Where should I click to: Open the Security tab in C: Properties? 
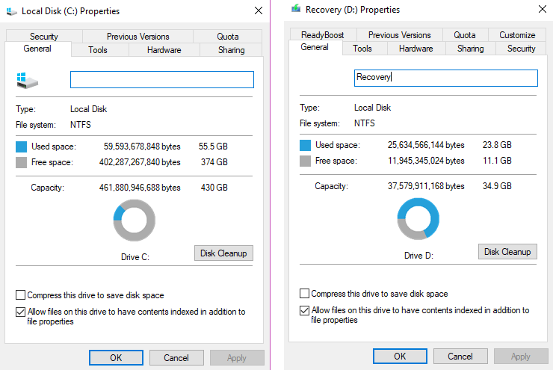click(44, 37)
